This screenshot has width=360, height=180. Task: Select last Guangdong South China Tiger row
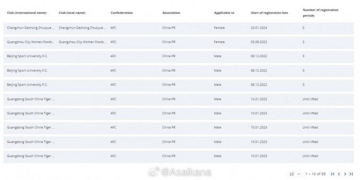click(x=179, y=156)
